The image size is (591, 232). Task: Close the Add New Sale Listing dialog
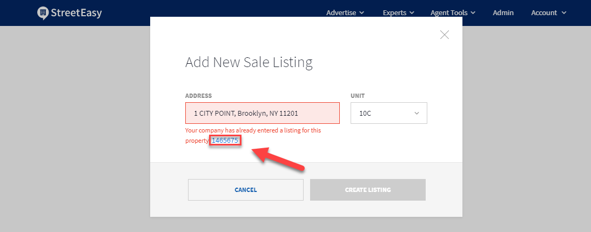pyautogui.click(x=445, y=35)
